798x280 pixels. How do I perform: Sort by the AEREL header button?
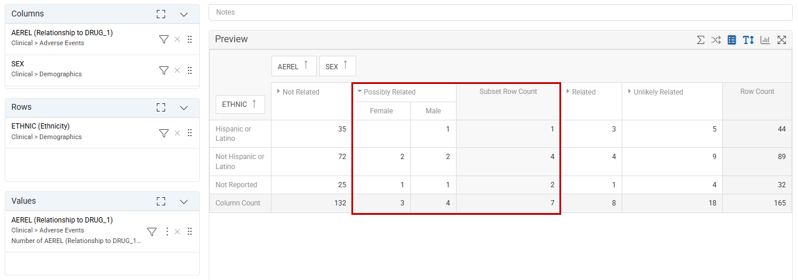point(294,66)
